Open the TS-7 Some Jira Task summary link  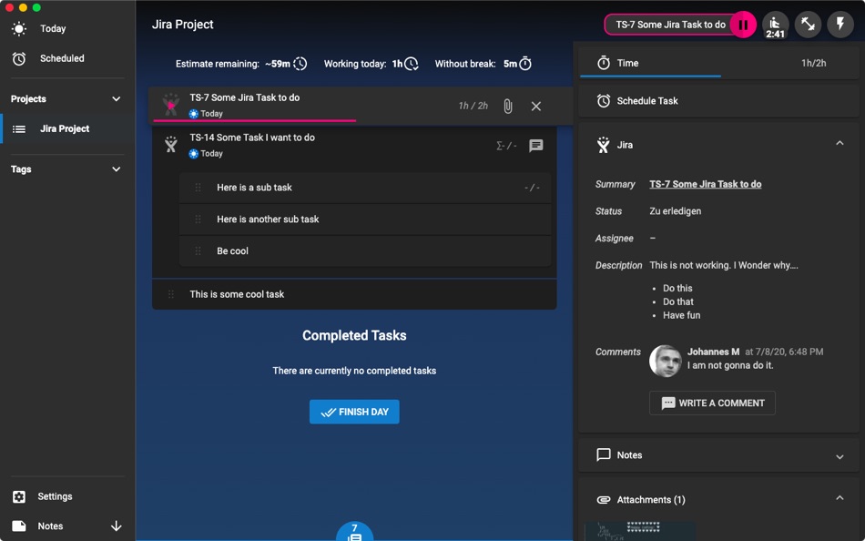coord(705,184)
